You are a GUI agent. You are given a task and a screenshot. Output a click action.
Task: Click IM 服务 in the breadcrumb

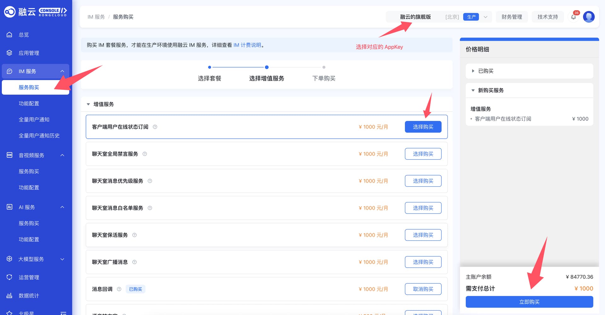(x=96, y=17)
